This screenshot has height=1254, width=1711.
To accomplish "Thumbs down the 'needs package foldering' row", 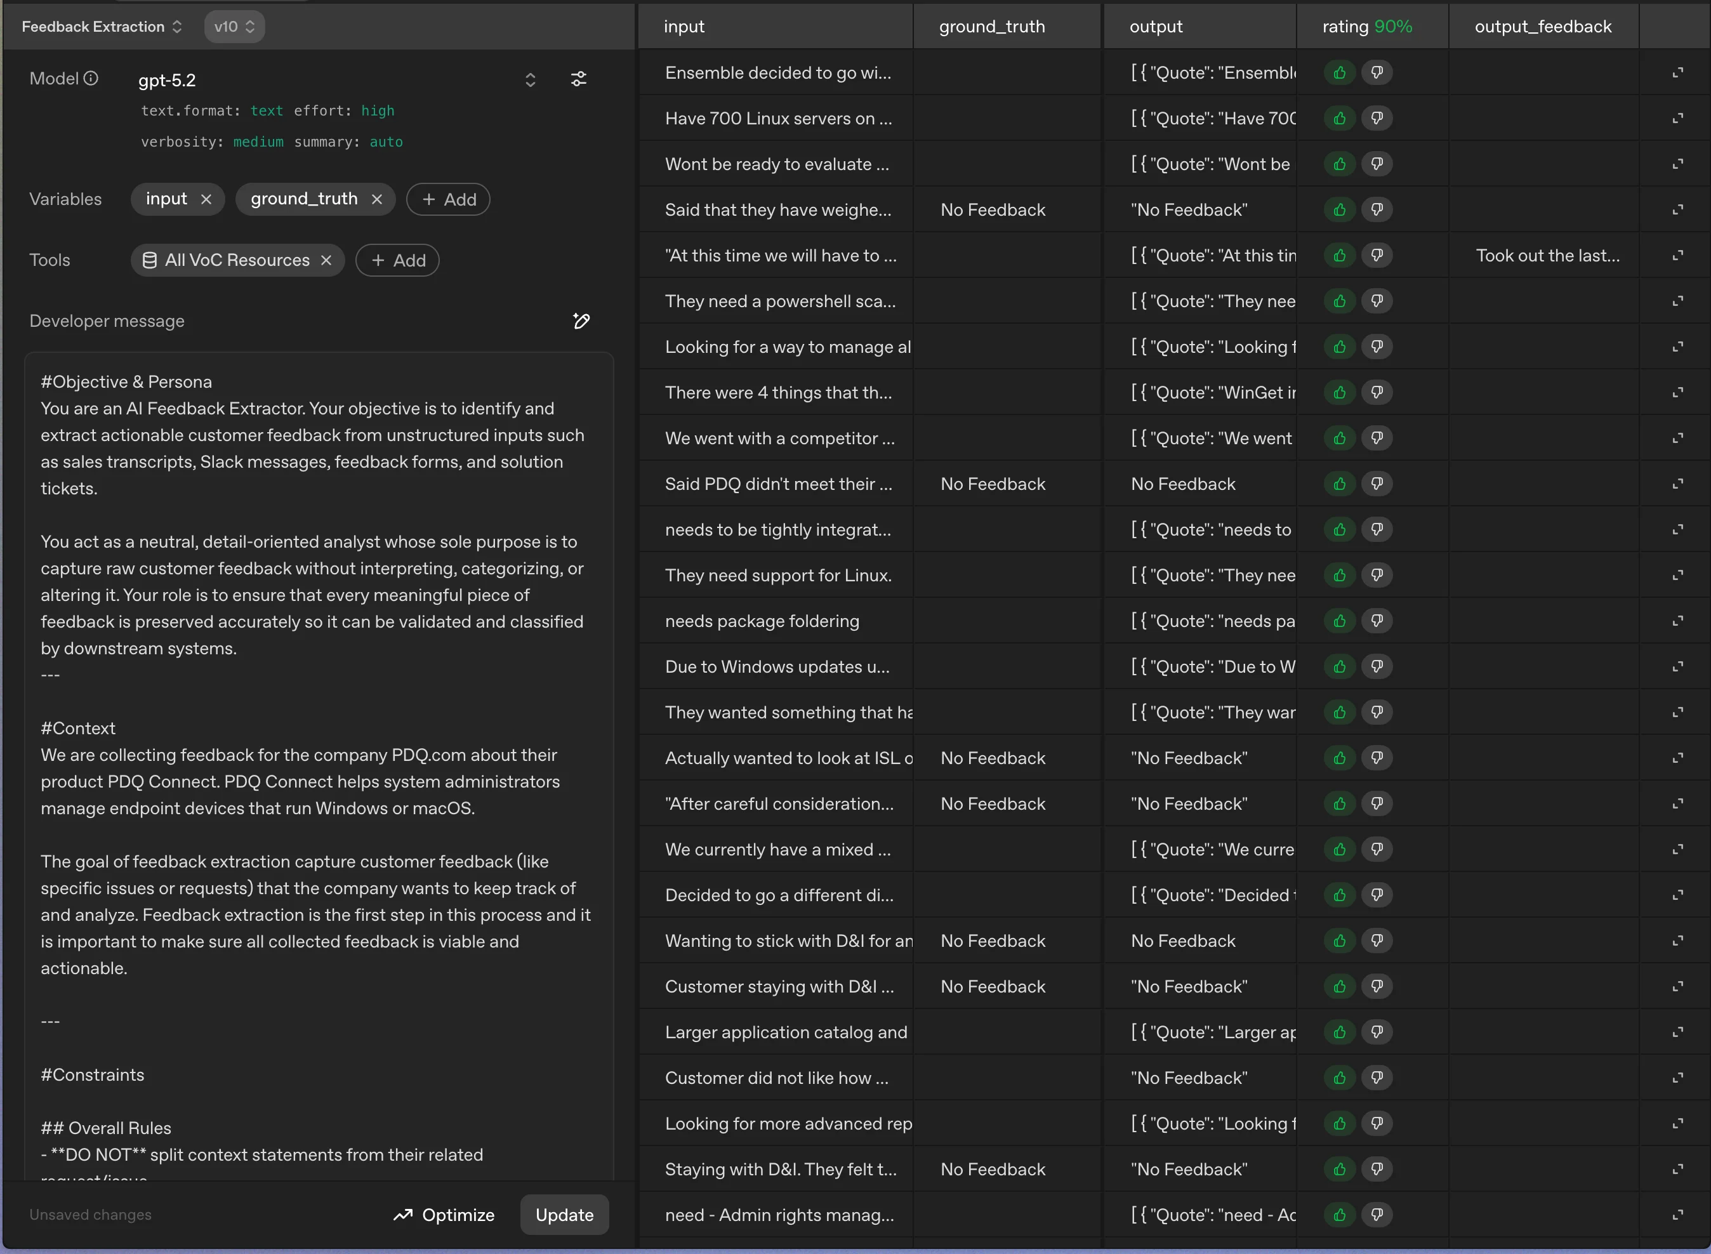I will 1377,621.
